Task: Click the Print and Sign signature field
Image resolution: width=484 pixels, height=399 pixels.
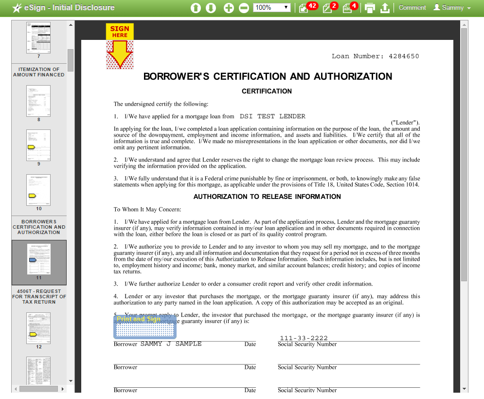Action: [x=145, y=326]
